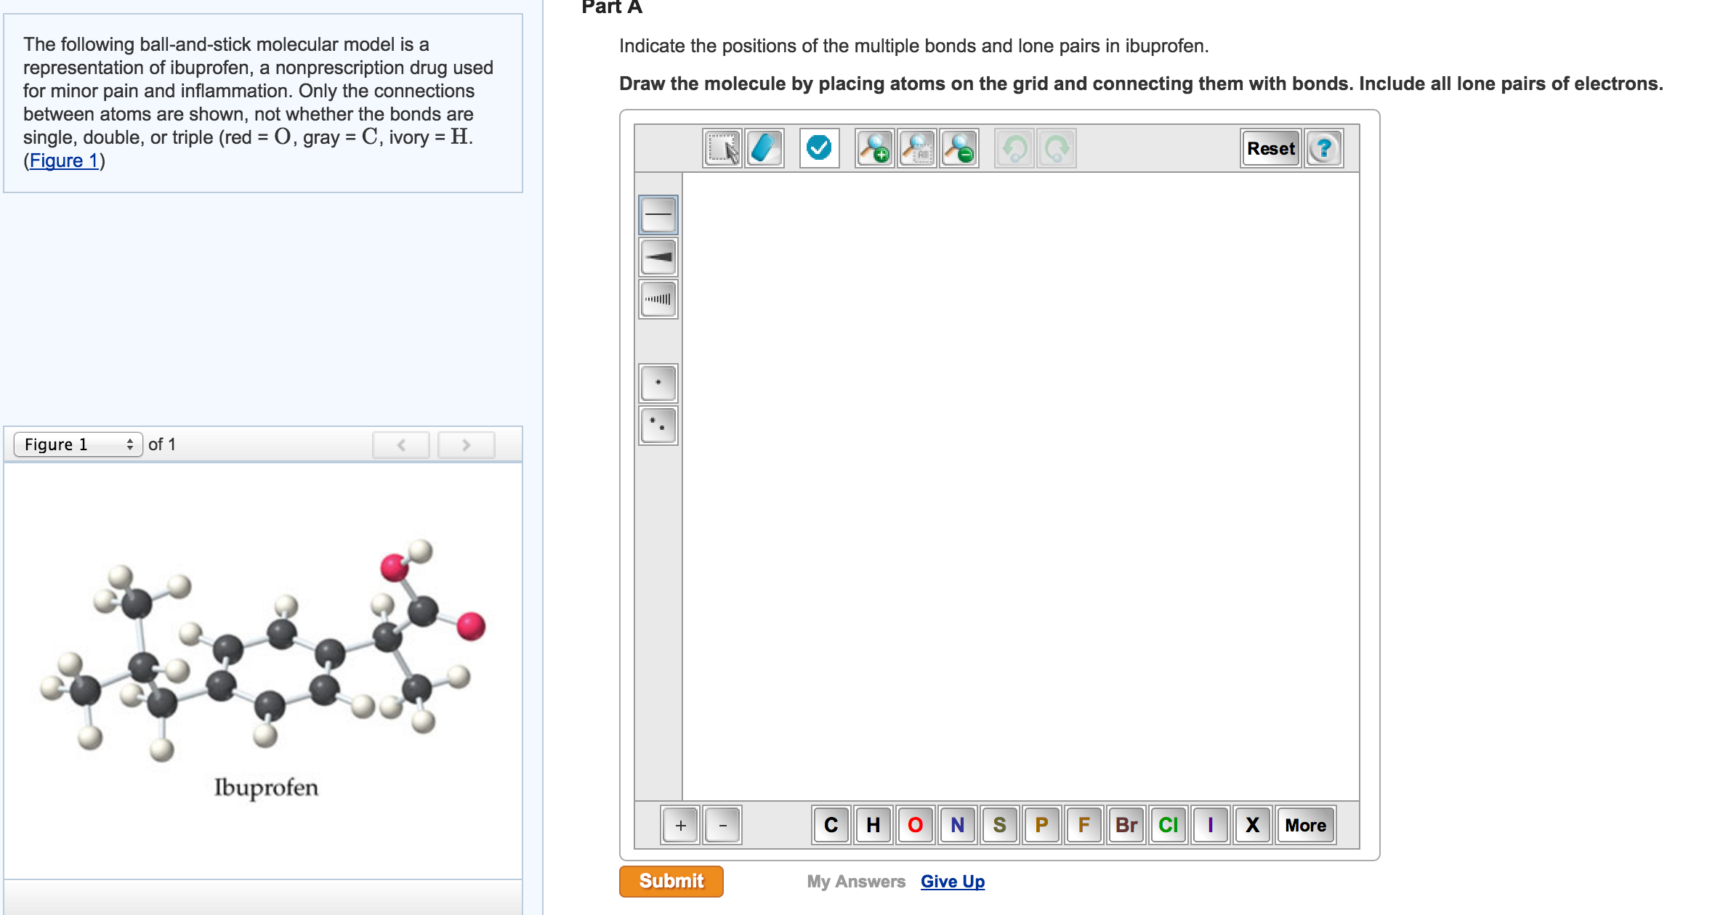
Task: Open the Figure 1 selector dropdown
Action: click(x=78, y=444)
